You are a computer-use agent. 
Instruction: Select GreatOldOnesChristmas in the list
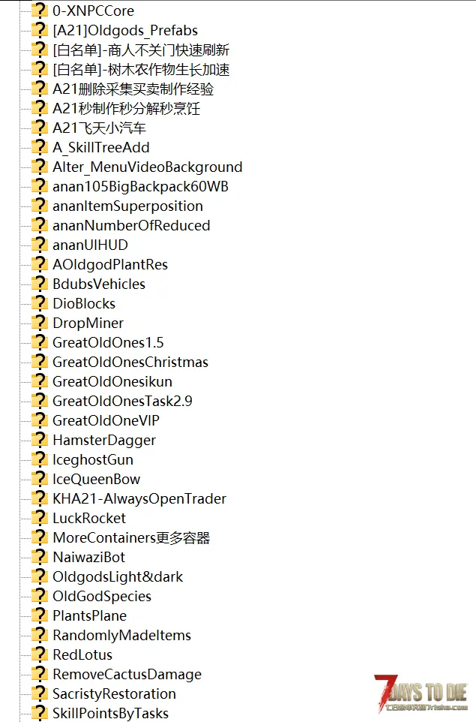(x=130, y=362)
